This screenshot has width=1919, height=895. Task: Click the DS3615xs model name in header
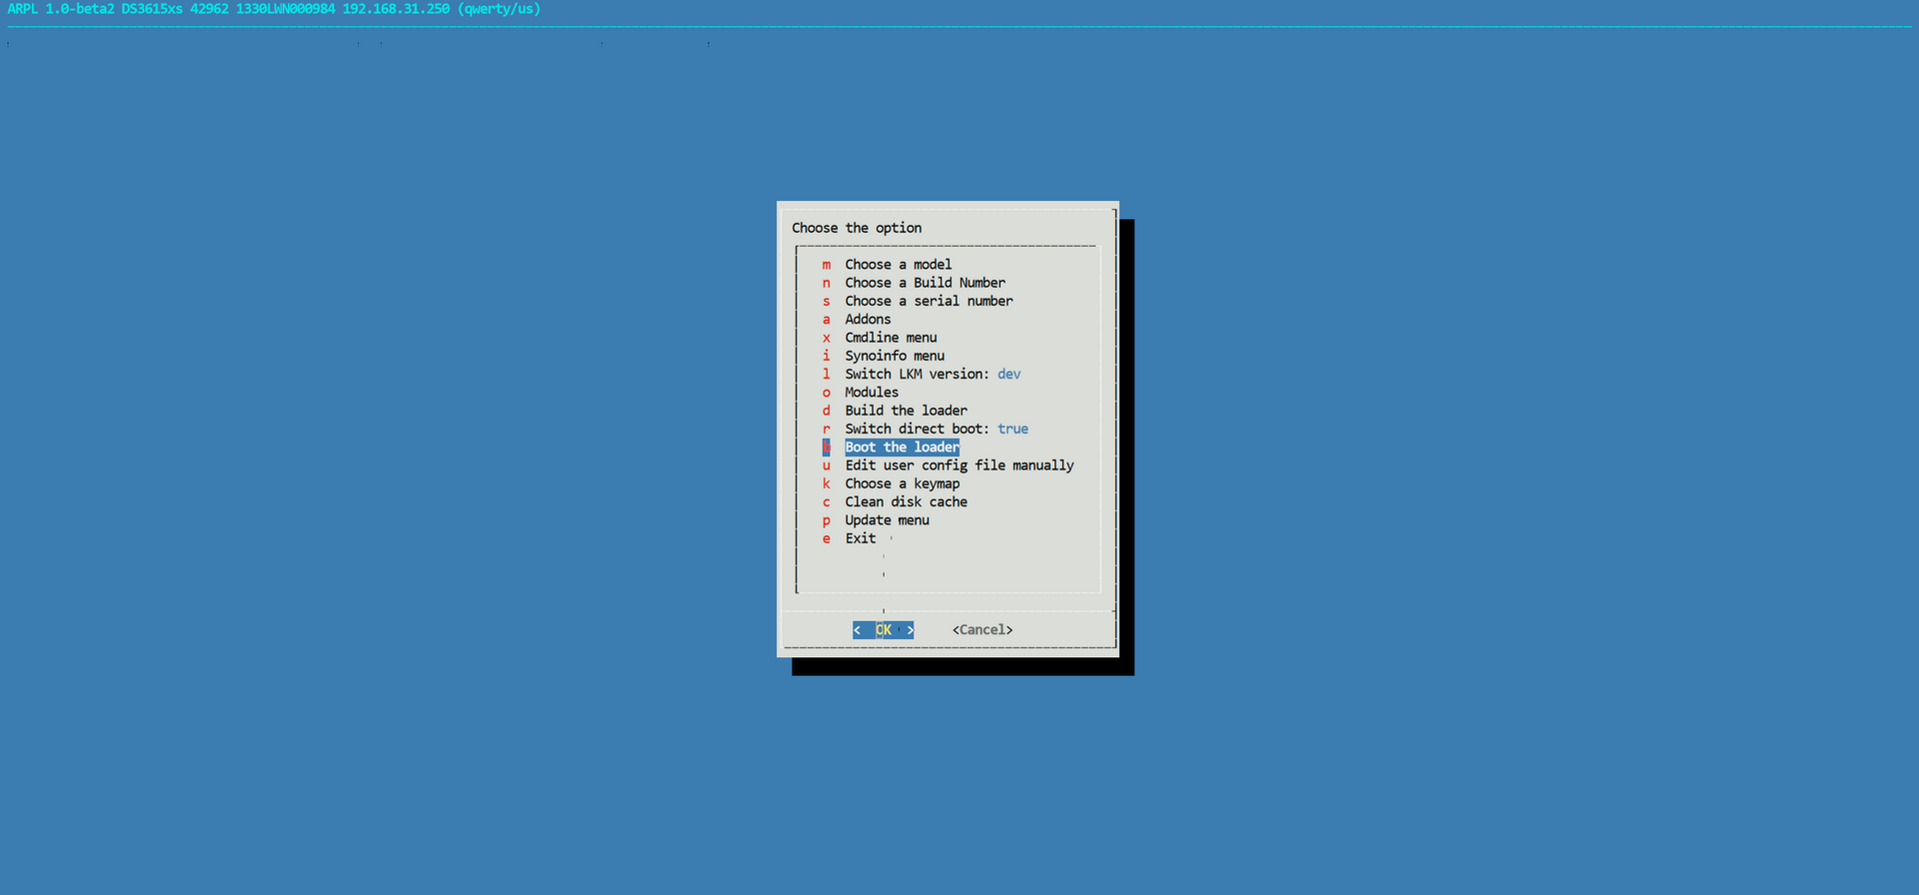coord(152,9)
